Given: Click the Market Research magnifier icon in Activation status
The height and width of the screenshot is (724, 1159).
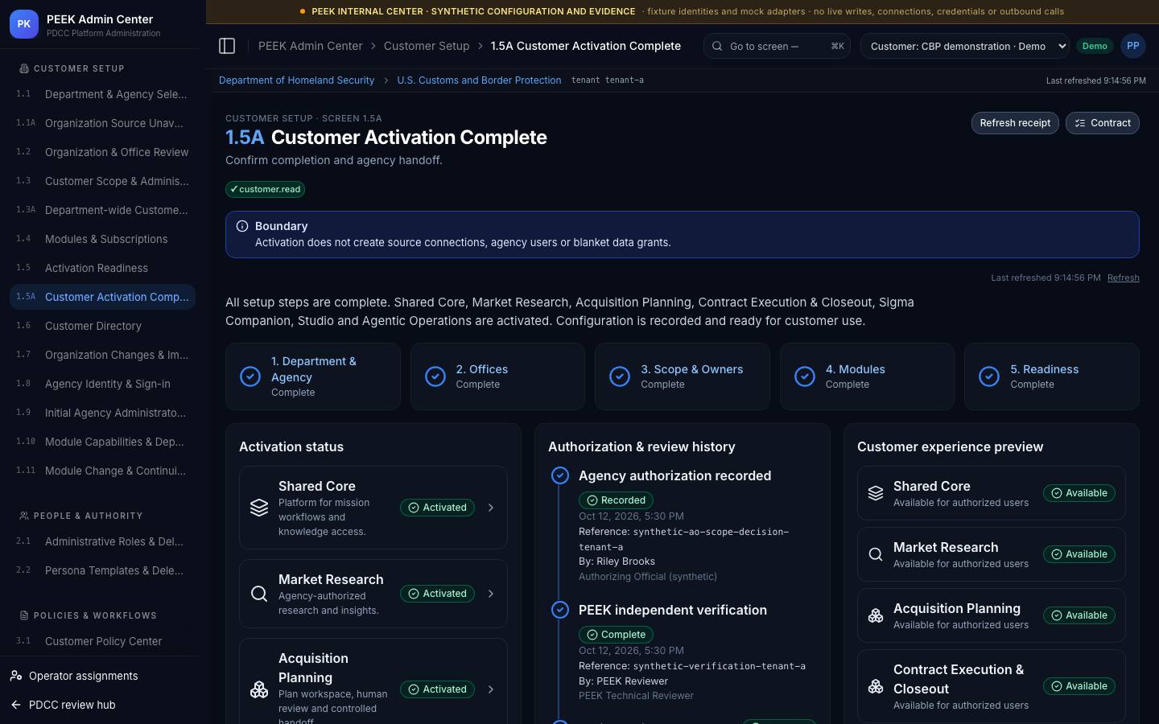Looking at the screenshot, I should point(259,594).
